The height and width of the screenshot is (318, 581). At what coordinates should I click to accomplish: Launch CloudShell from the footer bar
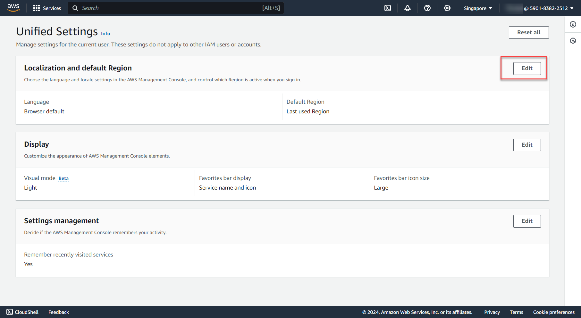click(x=22, y=312)
